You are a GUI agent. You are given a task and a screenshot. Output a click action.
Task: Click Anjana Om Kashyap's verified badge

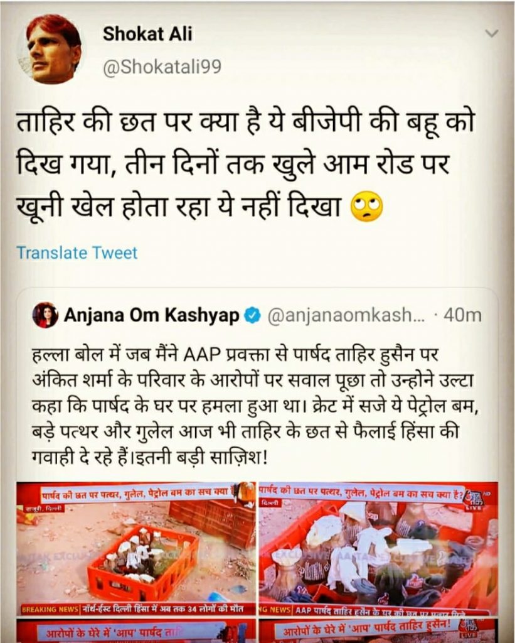click(x=252, y=315)
